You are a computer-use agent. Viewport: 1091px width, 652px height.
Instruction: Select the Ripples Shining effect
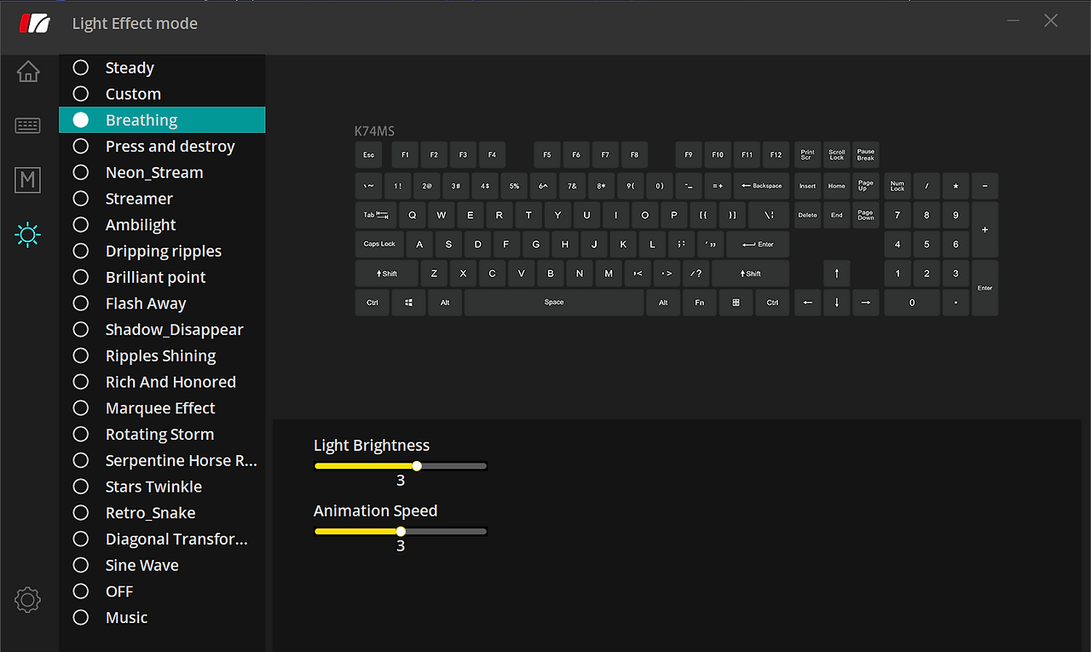162,356
